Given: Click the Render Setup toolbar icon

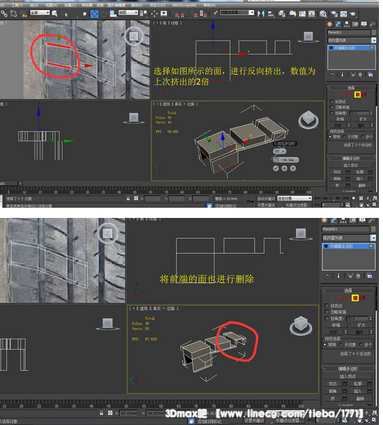Looking at the screenshot, I should coord(334,14).
